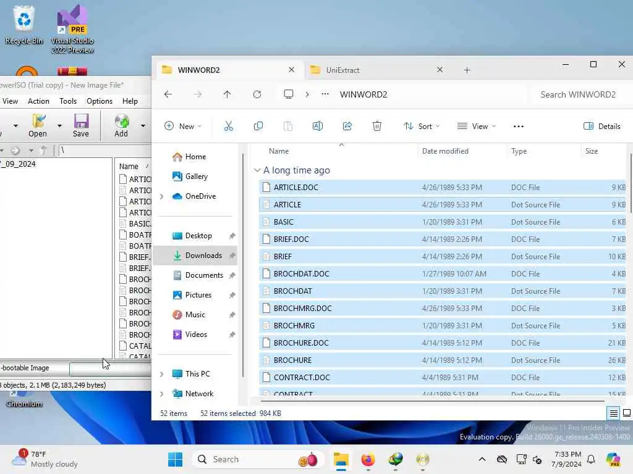Open the Help menu in PowerISO

point(130,101)
